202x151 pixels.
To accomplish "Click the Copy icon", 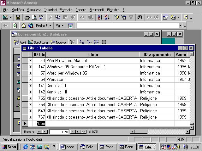I will pos(58,17).
